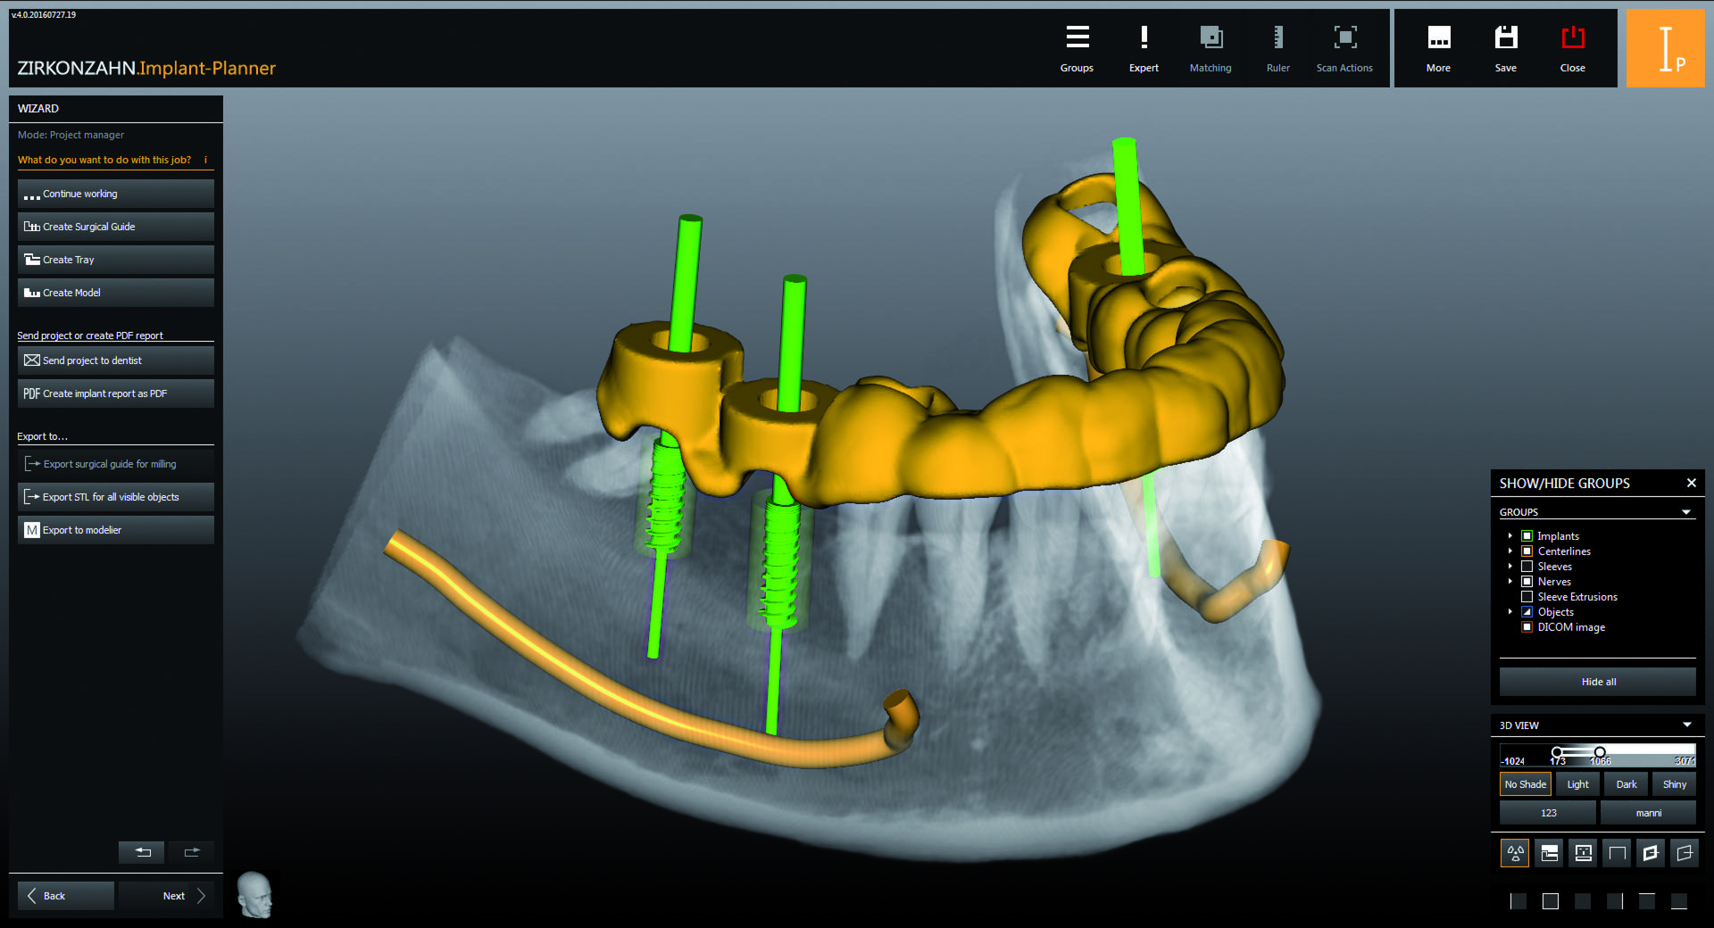This screenshot has width=1714, height=928.
Task: Click the 123 preset button
Action: click(x=1548, y=813)
